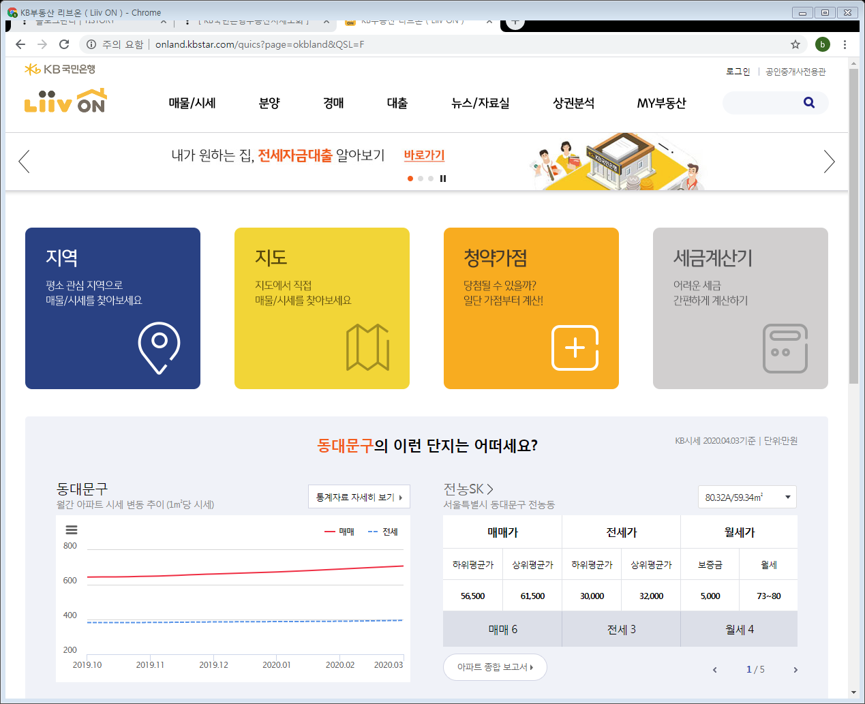This screenshot has height=704, width=865.
Task: Click the 로그인 link
Action: (738, 72)
